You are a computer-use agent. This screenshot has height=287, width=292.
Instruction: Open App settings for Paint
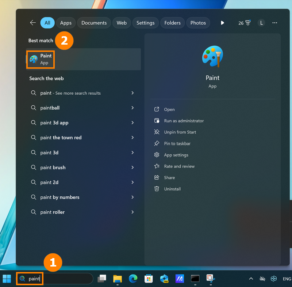click(x=176, y=155)
